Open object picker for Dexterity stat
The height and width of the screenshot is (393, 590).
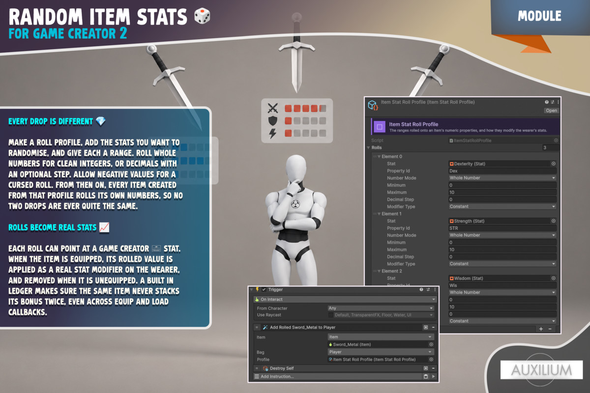553,164
